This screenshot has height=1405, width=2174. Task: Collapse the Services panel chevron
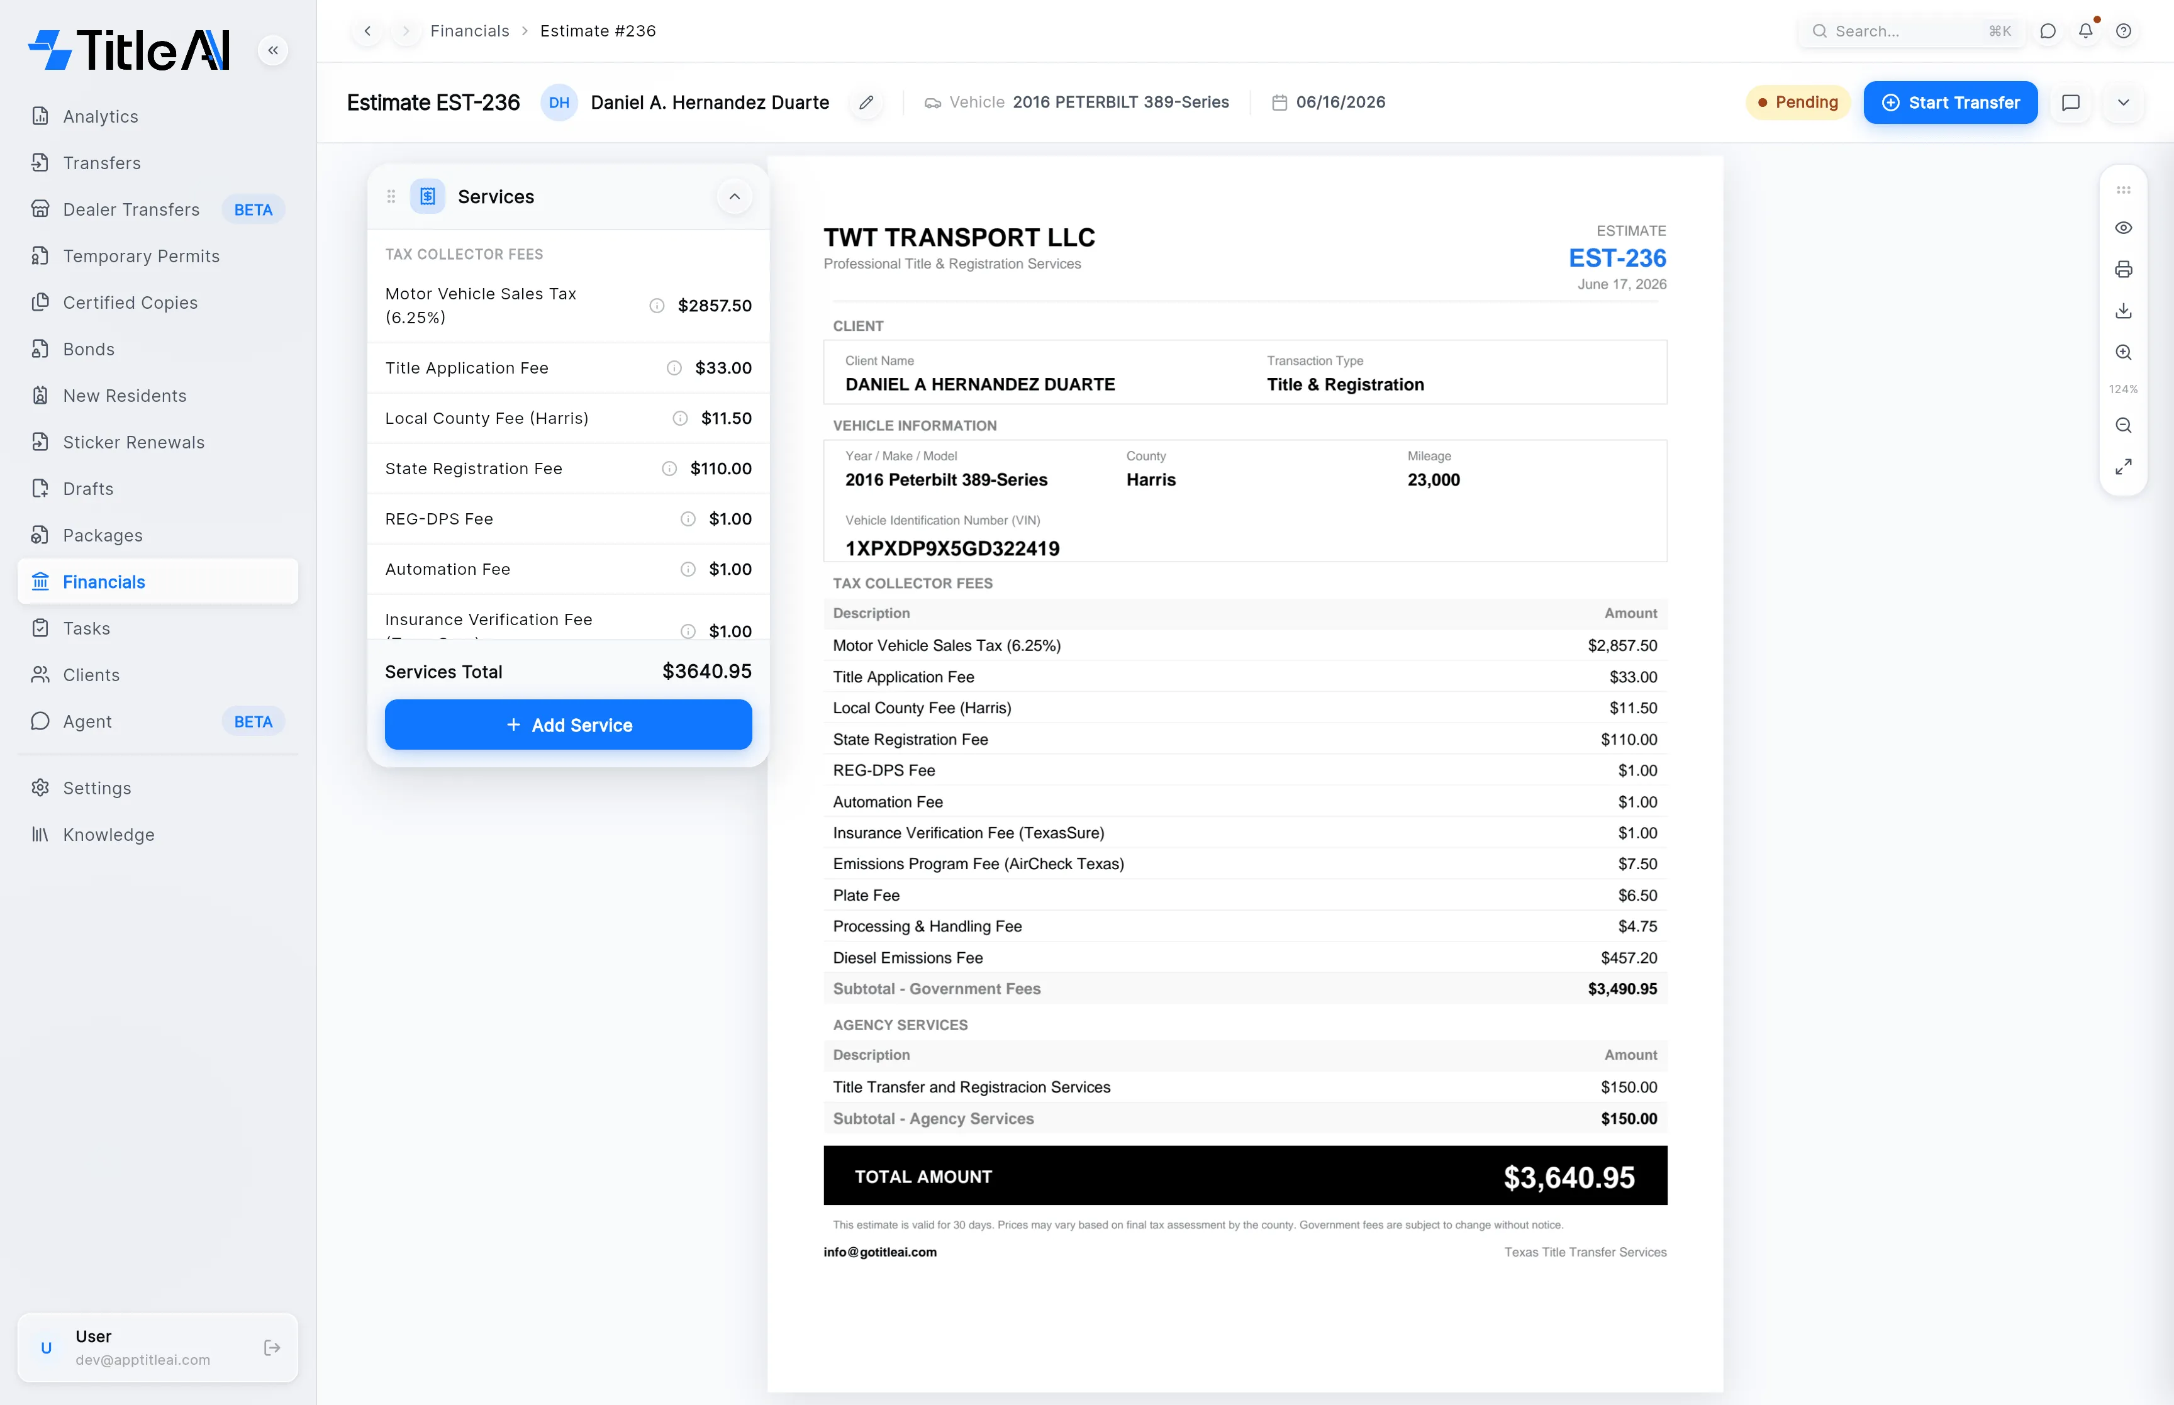(x=733, y=196)
